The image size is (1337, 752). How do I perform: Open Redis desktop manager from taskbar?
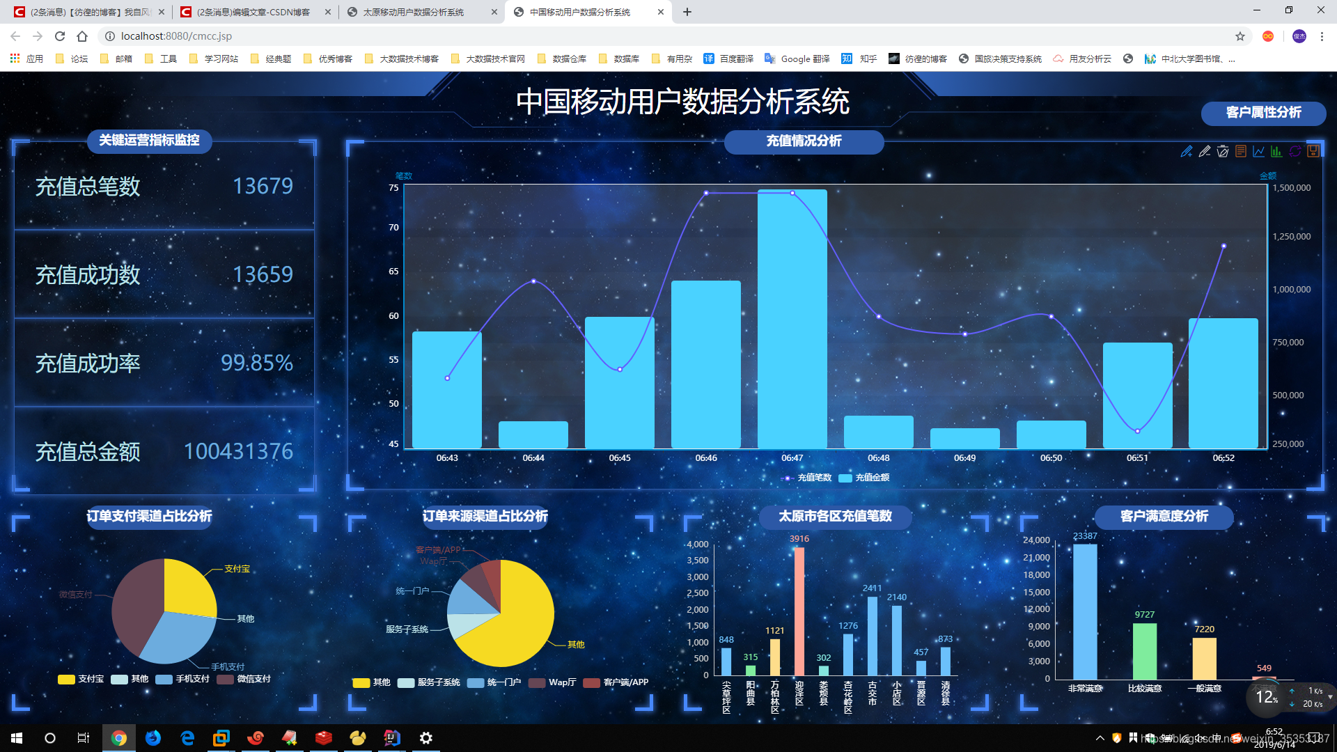(324, 738)
